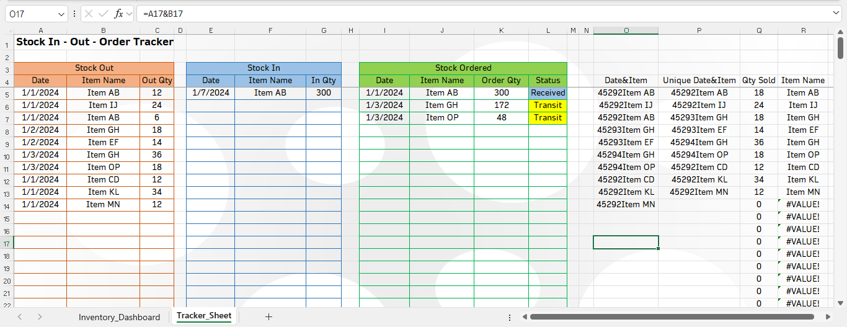This screenshot has height=327, width=847.
Task: Click the title Stock In - Out - Order Tracker
Action: (95, 42)
